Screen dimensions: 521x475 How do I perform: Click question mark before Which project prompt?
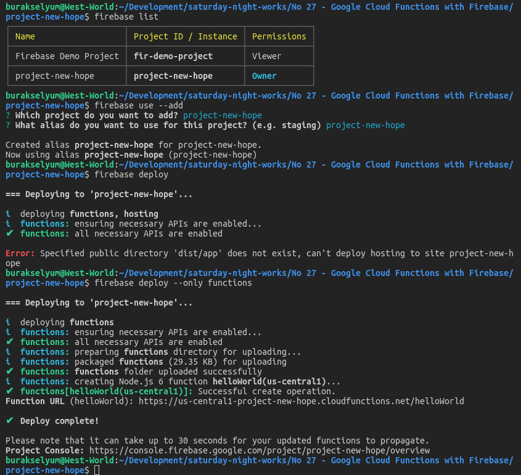tap(8, 115)
